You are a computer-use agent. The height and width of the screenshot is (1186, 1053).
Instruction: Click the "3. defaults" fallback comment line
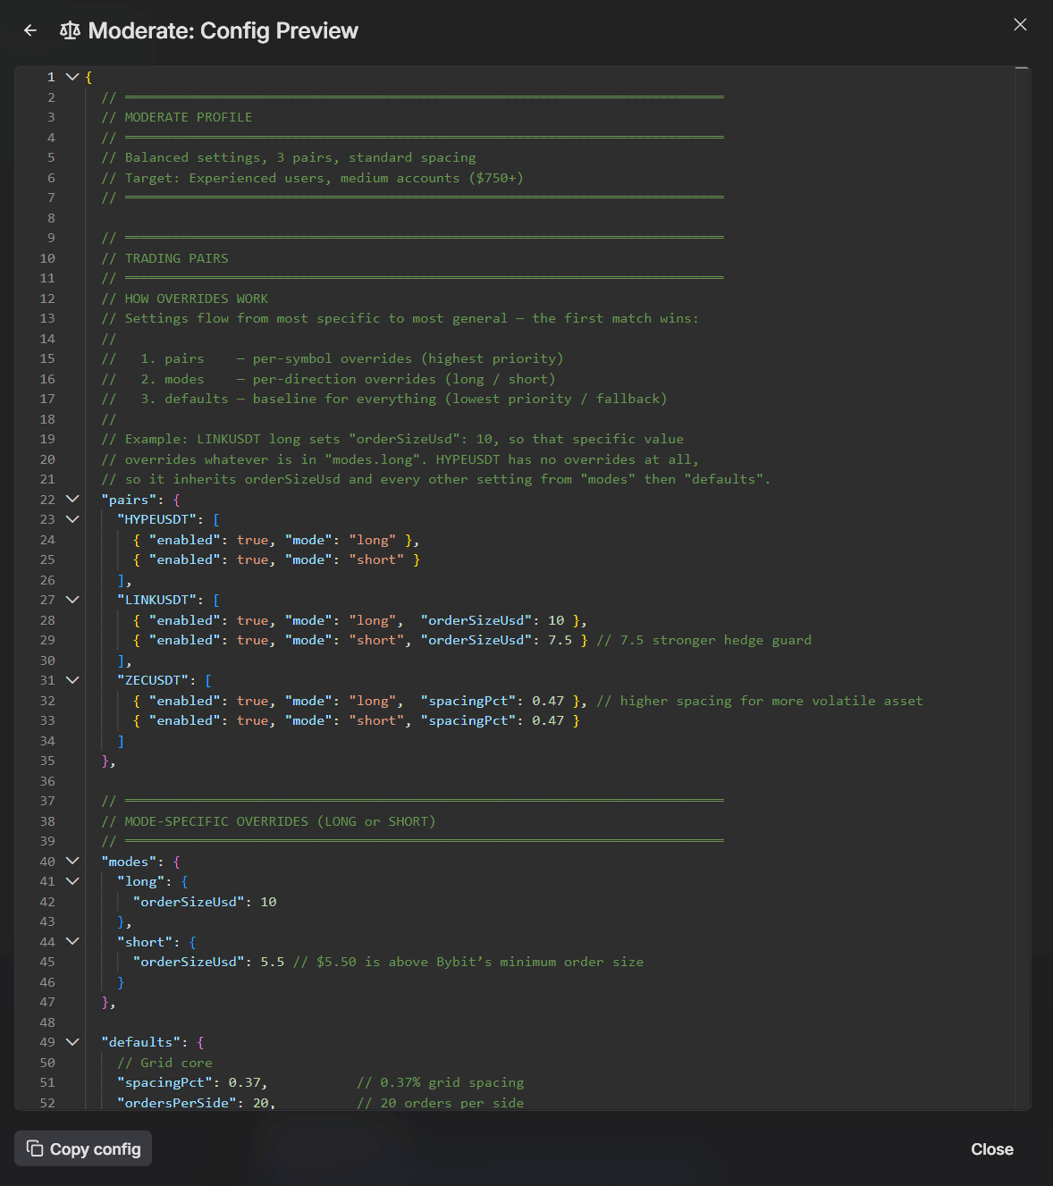point(384,399)
